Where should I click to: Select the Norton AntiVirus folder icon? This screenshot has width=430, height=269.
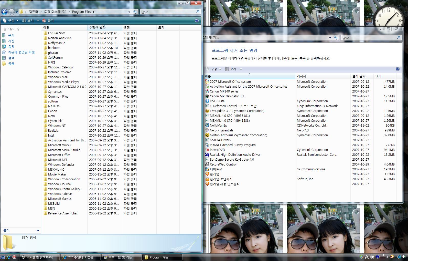click(x=45, y=38)
